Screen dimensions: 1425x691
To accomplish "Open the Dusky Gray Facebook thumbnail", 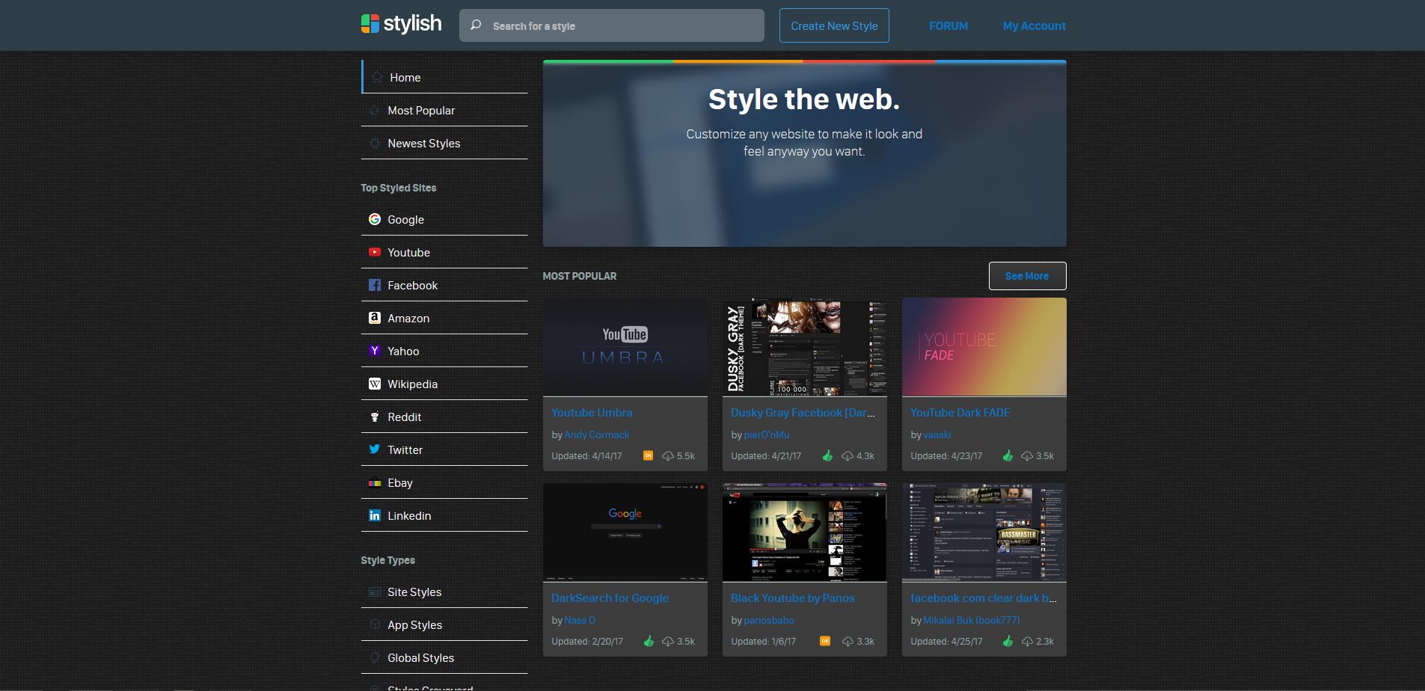I will click(x=804, y=347).
